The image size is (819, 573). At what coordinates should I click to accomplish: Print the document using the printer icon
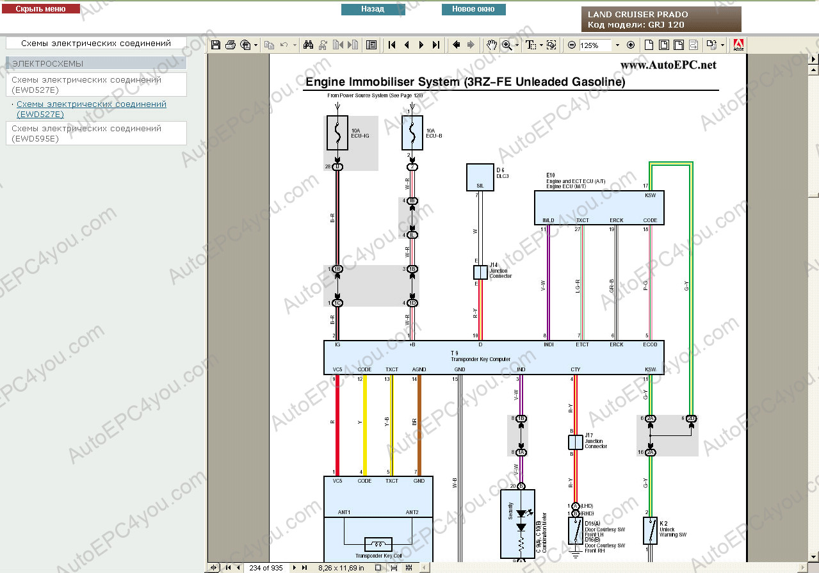click(x=231, y=45)
